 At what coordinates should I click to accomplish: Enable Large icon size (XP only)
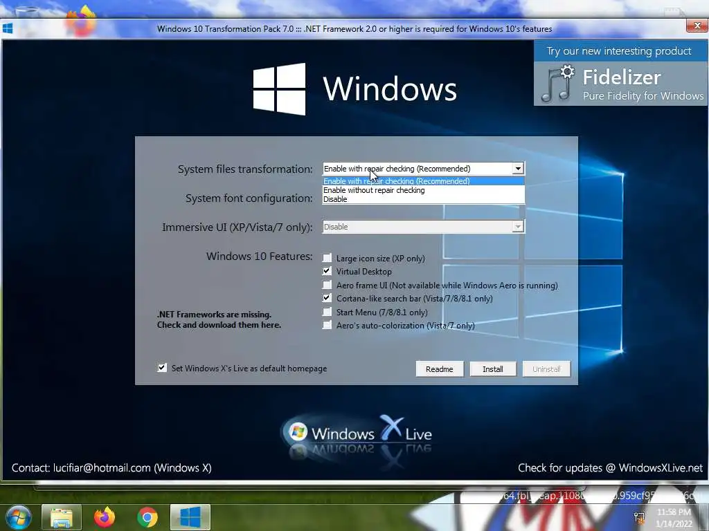327,258
